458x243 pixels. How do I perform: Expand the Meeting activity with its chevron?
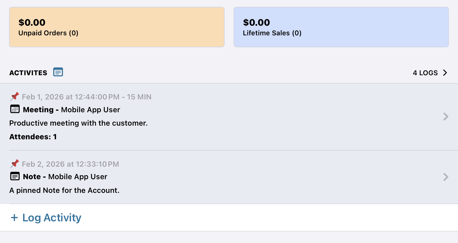[445, 117]
